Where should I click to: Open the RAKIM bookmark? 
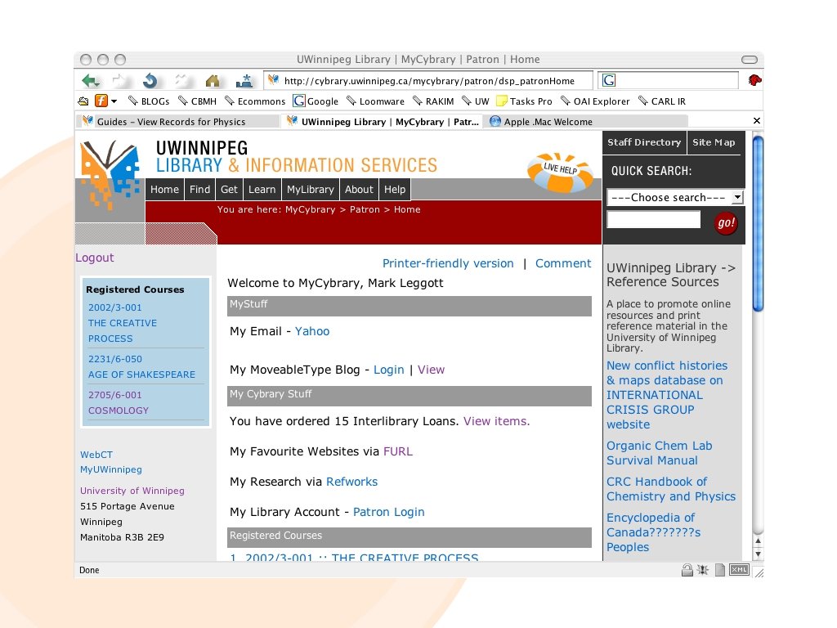click(433, 101)
